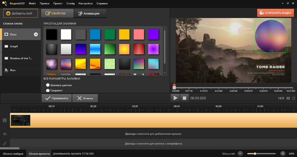The height and width of the screenshot is (157, 297).
Task: Choose the black gradient preset
Action: (51, 49)
